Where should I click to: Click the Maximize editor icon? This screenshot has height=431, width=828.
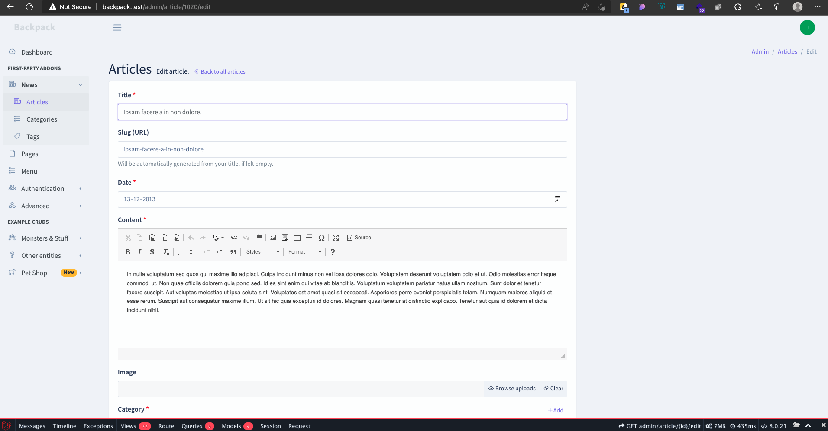tap(336, 238)
